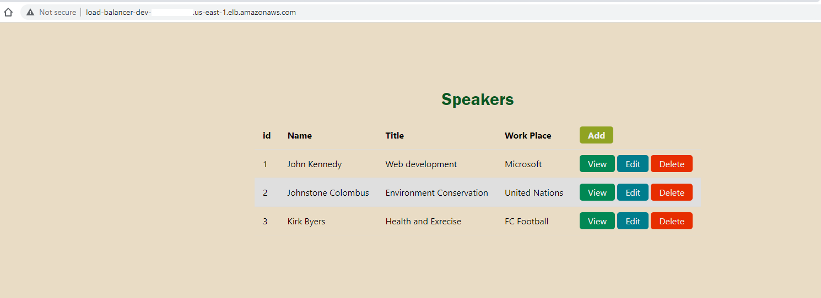821x298 pixels.
Task: Select the Johnstone Colombus name cell
Action: coord(328,193)
